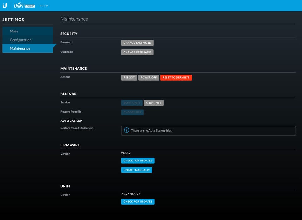The image size is (302, 220).
Task: Click the Password label
Action: pyautogui.click(x=66, y=42)
